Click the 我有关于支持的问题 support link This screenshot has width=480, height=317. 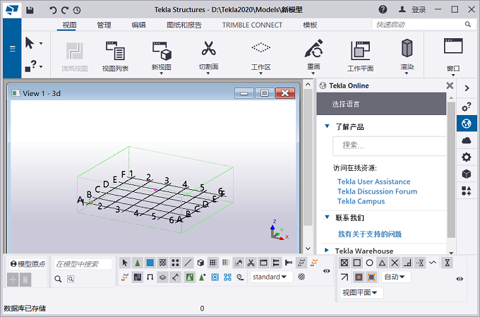pyautogui.click(x=369, y=234)
